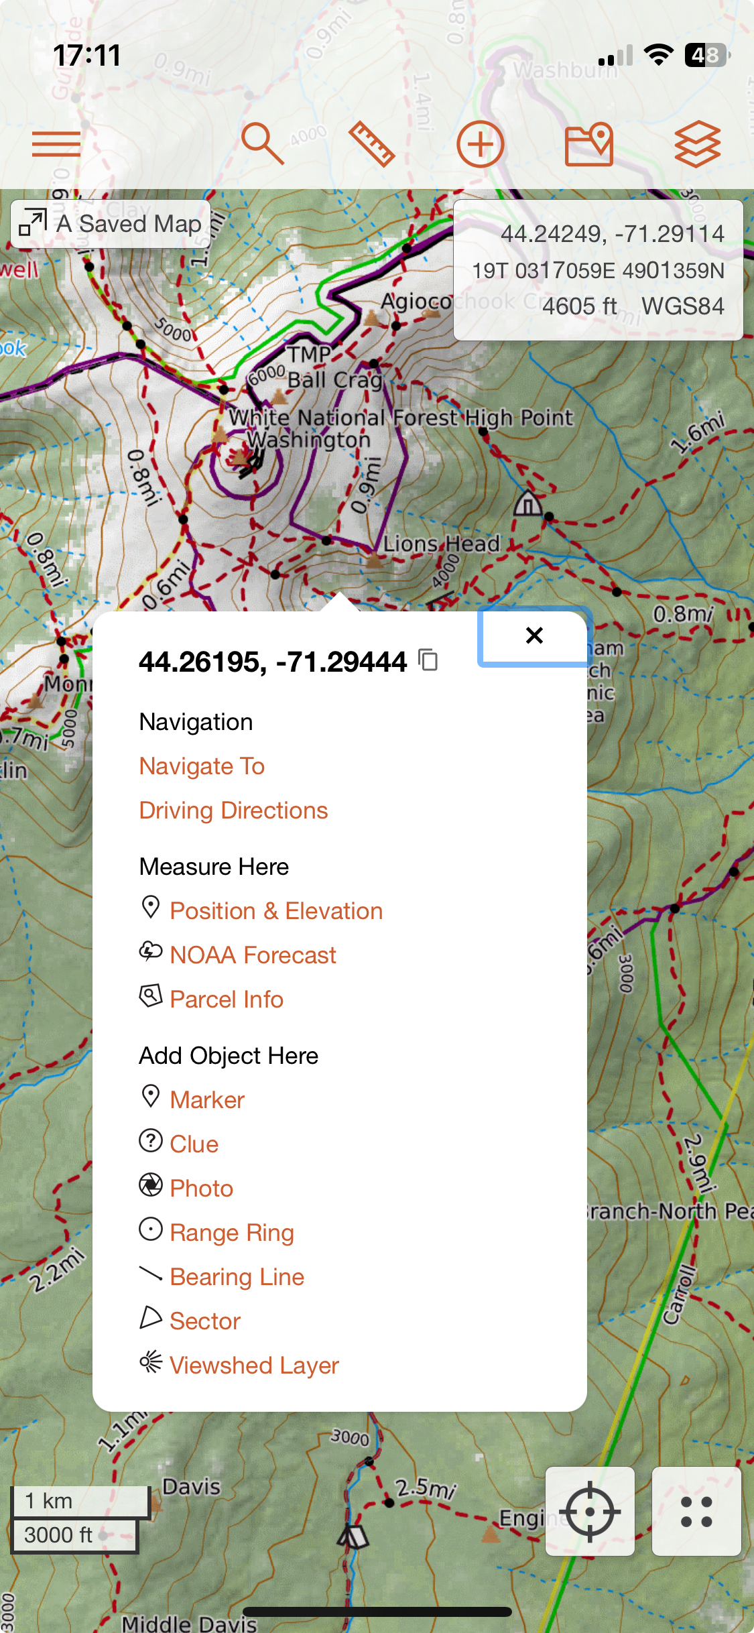754x1633 pixels.
Task: Choose Navigate To
Action: tap(202, 766)
